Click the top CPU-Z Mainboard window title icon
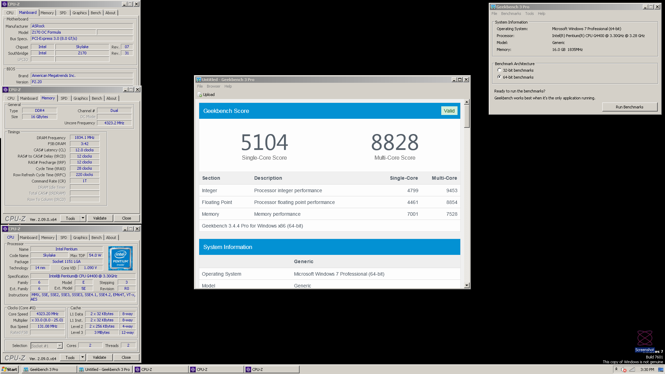 pos(5,4)
